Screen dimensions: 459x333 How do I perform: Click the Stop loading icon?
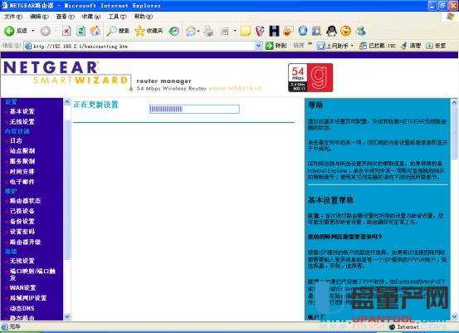pyautogui.click(x=66, y=31)
